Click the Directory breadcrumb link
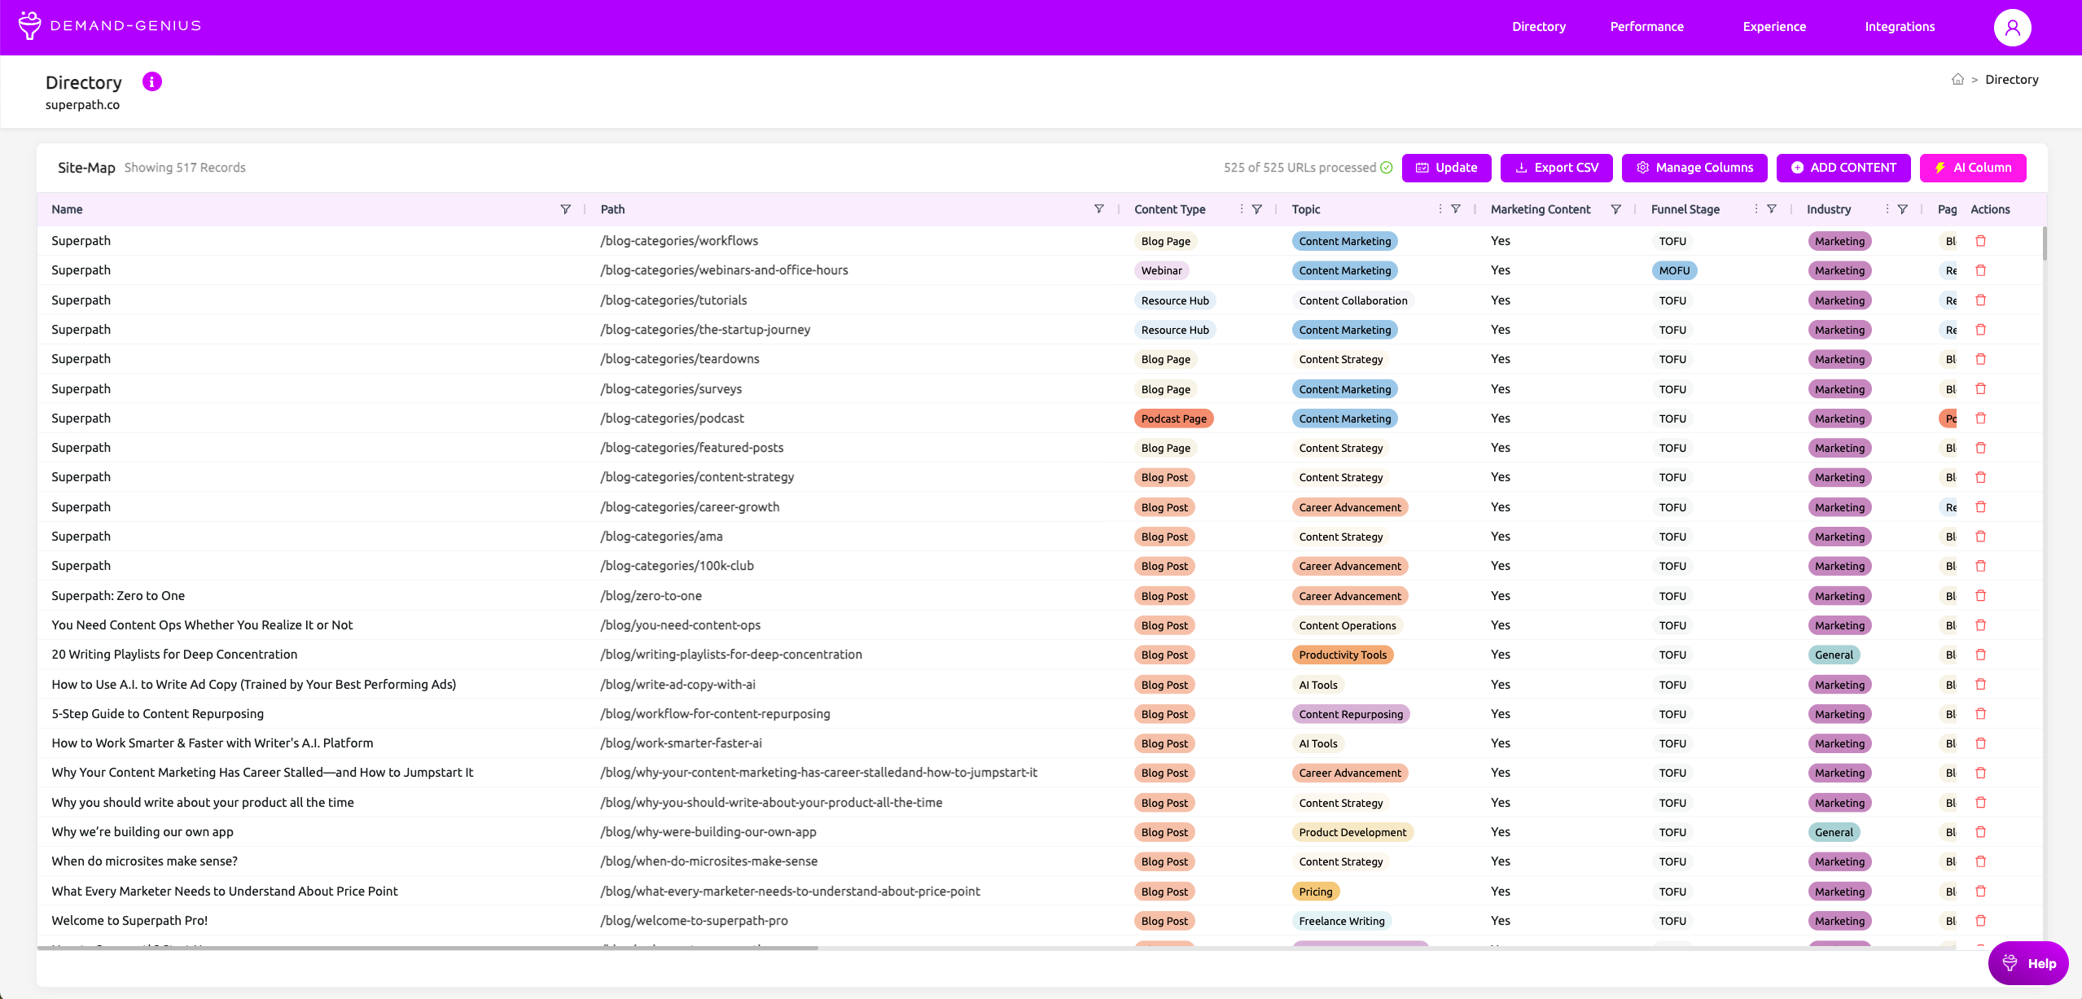 (2011, 80)
